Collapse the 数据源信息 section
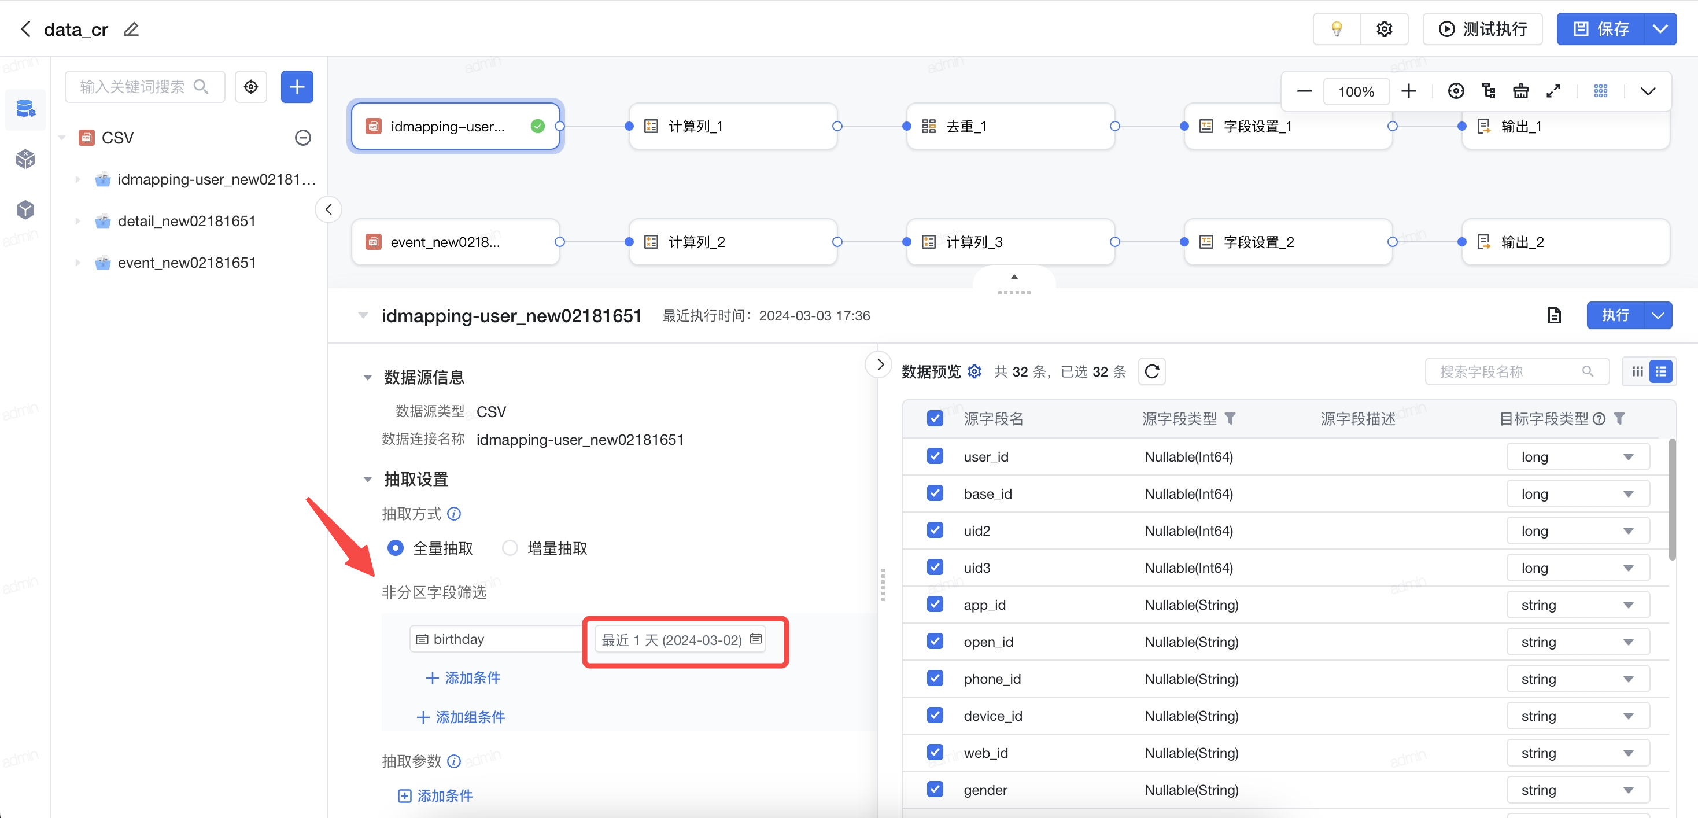The width and height of the screenshot is (1698, 818). tap(367, 378)
